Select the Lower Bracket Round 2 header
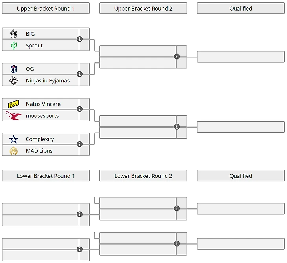The image size is (287, 263). [143, 176]
